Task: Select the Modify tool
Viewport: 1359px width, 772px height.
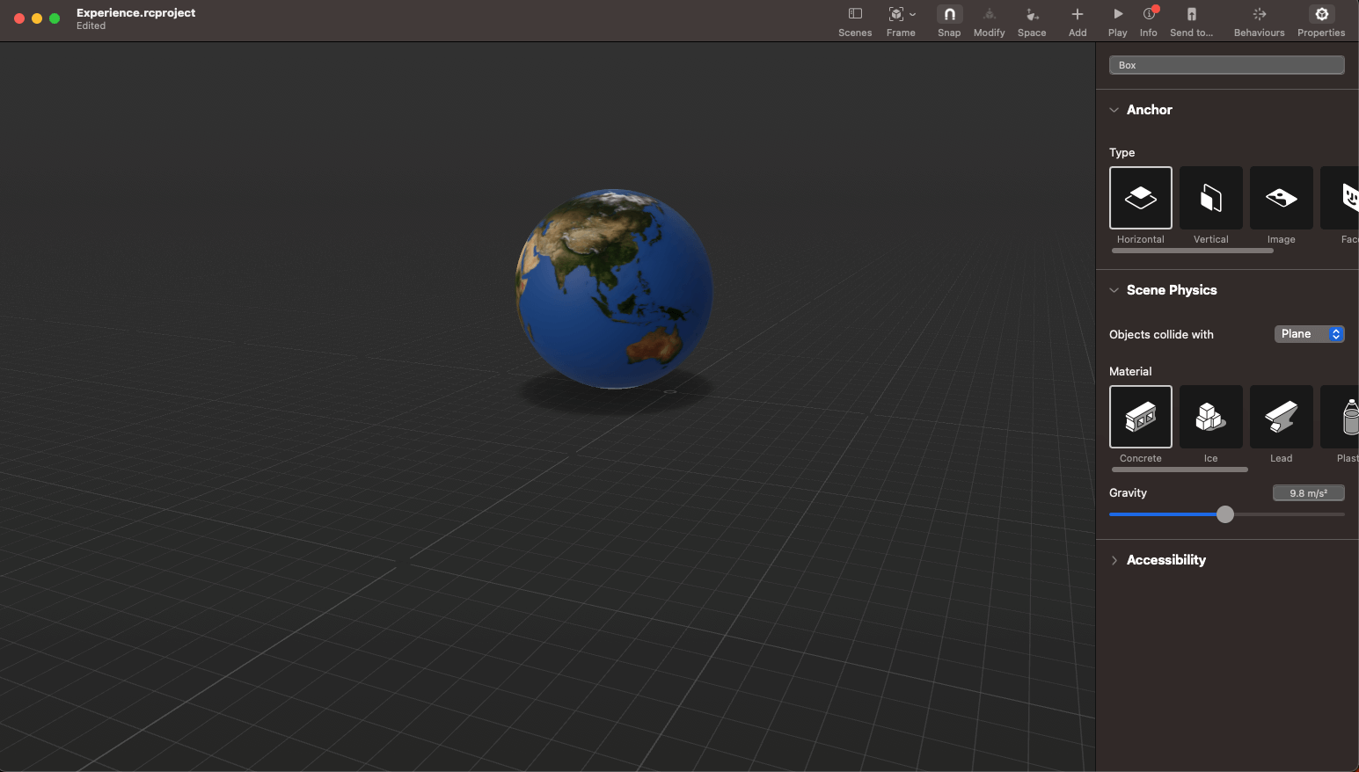Action: click(x=990, y=14)
